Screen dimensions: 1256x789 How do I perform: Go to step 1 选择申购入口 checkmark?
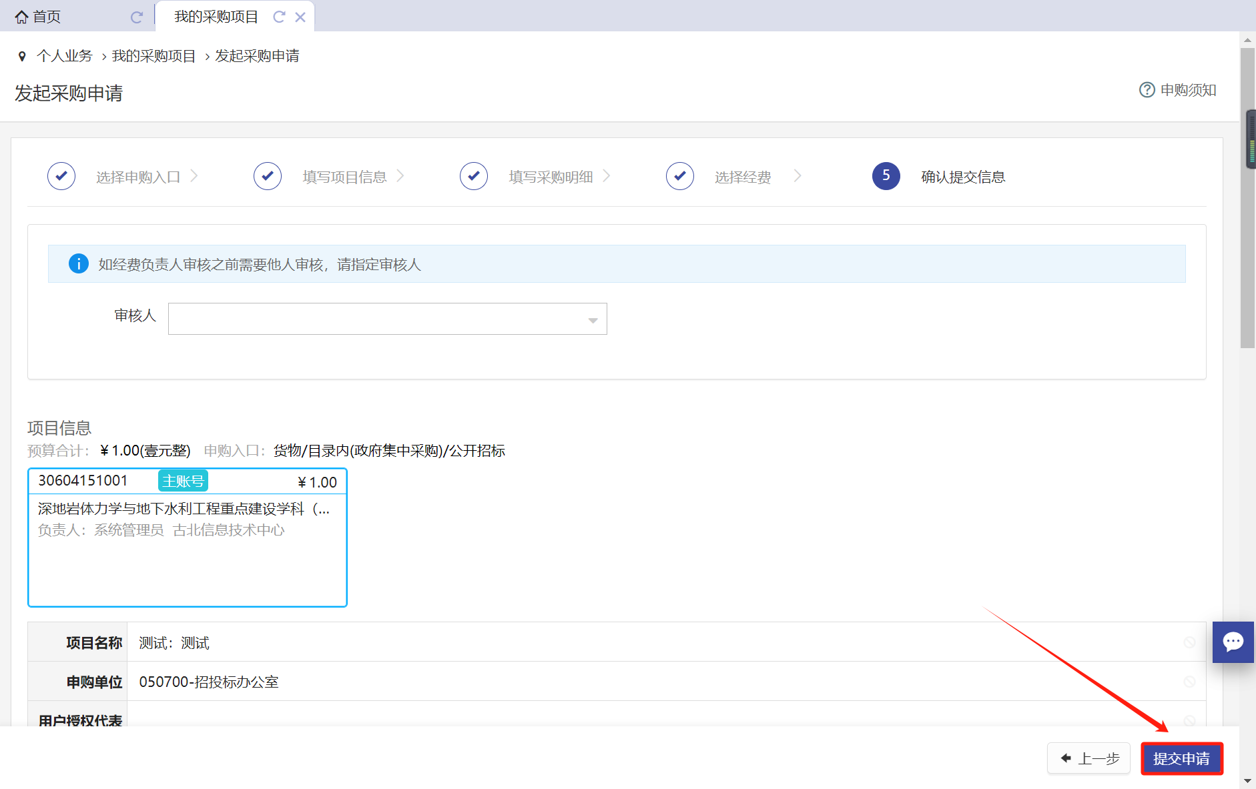click(61, 176)
